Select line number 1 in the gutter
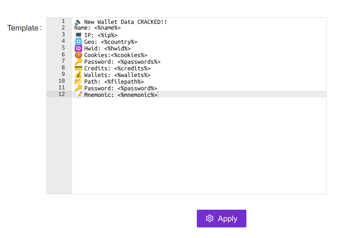345x238 pixels. (63, 21)
